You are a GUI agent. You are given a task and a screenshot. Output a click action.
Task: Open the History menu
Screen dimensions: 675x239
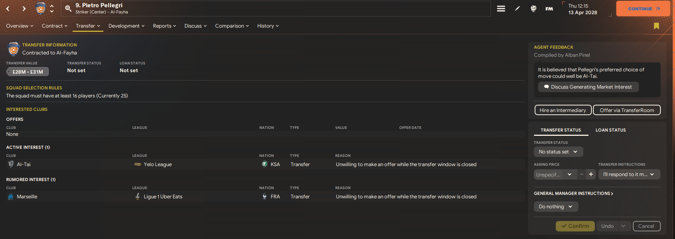268,26
